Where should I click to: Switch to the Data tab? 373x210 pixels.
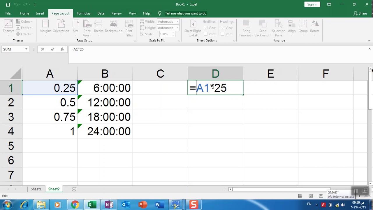[x=101, y=13]
